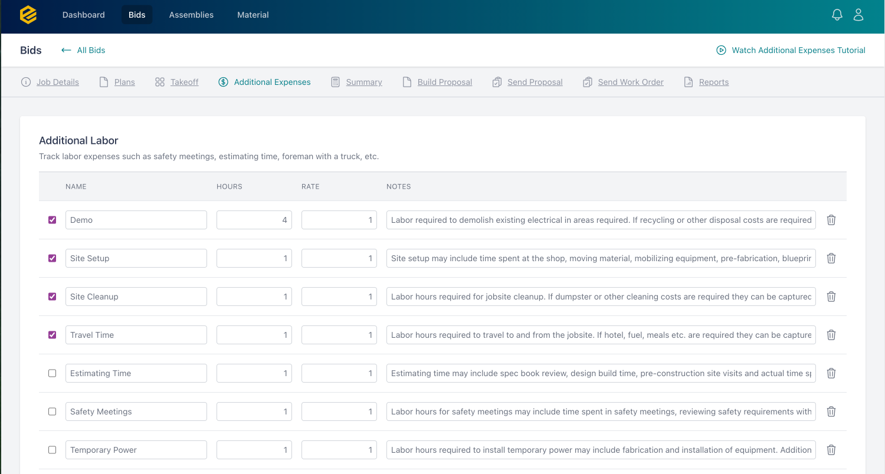
Task: Open the Dashboard menu item
Action: 84,15
